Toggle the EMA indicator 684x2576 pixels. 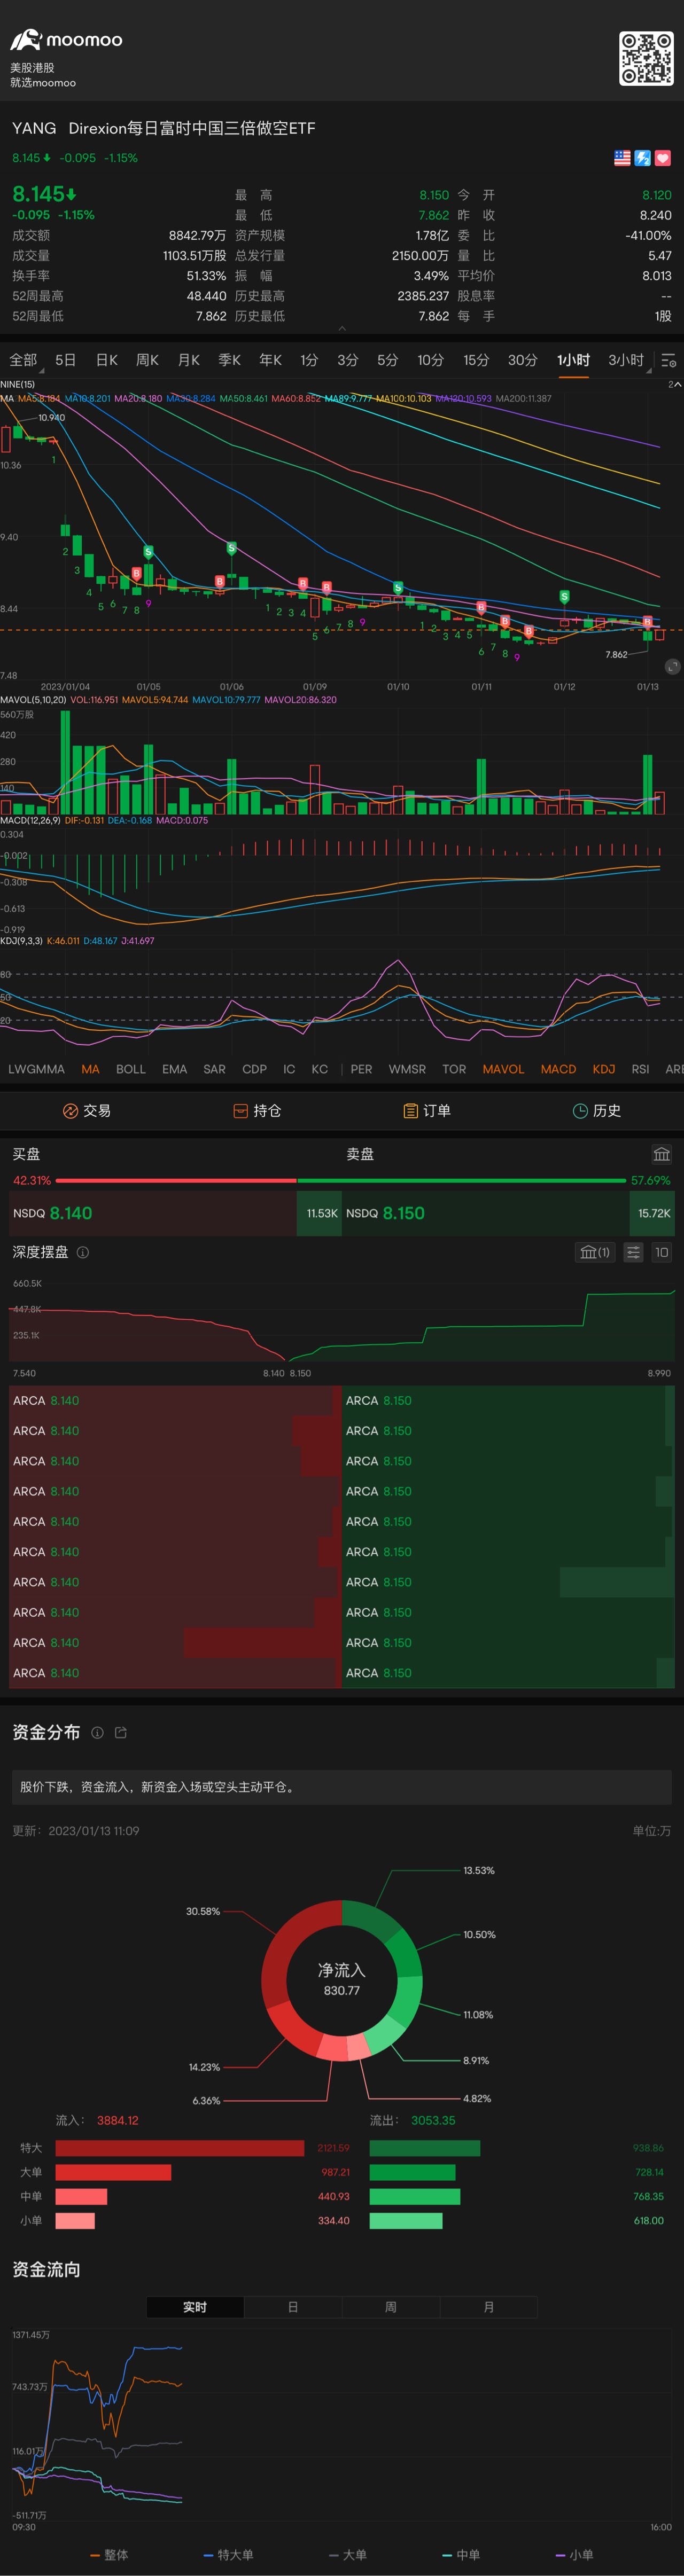point(174,1069)
